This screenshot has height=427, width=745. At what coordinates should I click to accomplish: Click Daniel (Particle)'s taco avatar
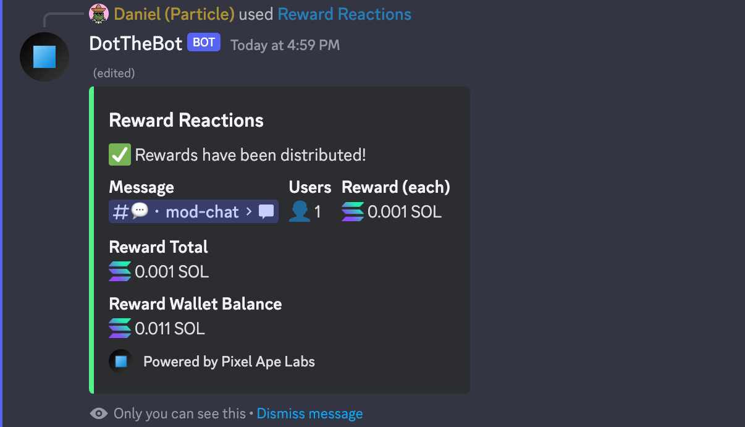(98, 13)
